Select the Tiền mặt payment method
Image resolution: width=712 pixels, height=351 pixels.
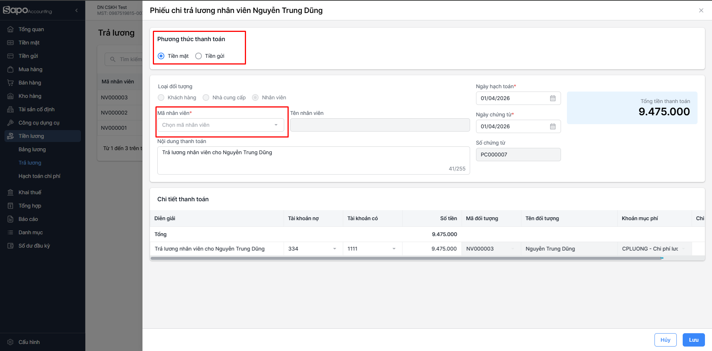(161, 56)
